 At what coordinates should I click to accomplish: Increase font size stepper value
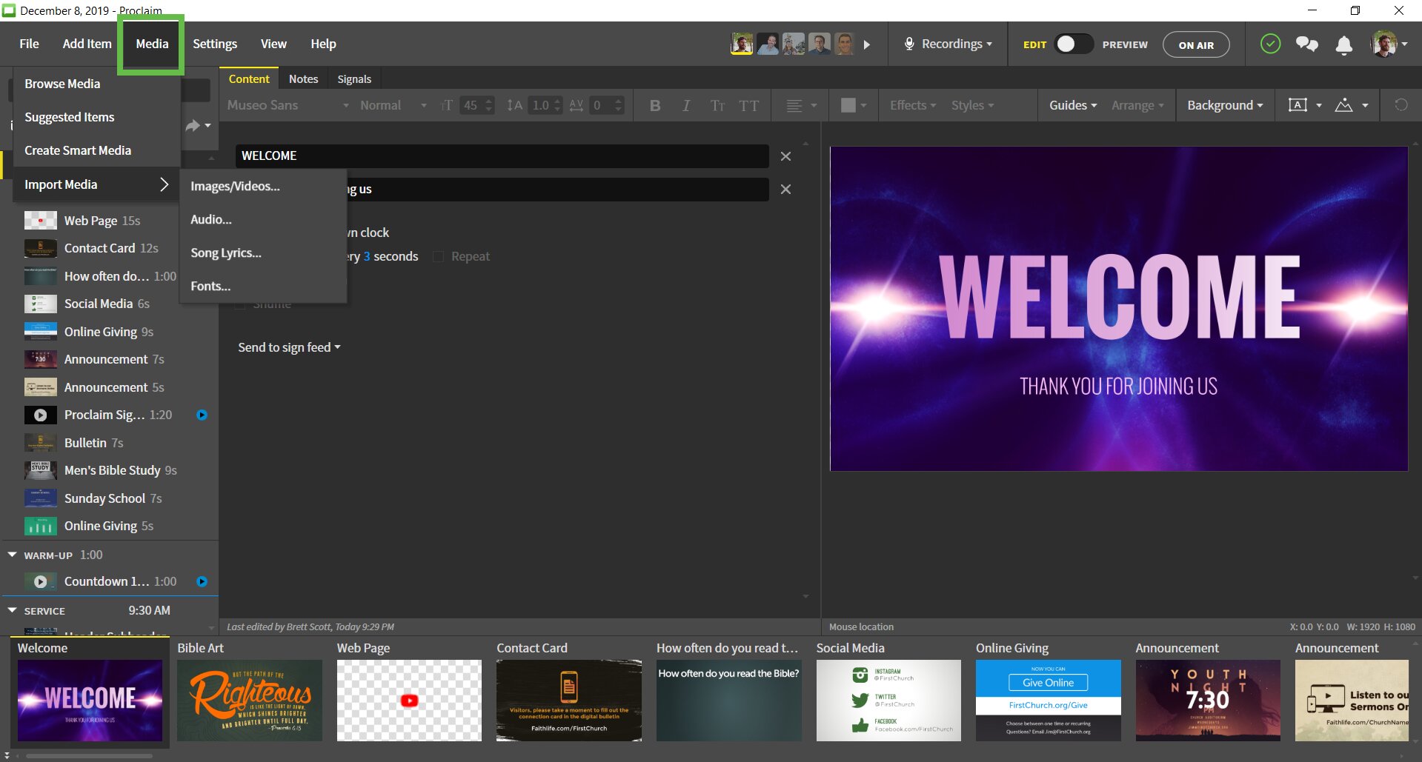pyautogui.click(x=488, y=101)
